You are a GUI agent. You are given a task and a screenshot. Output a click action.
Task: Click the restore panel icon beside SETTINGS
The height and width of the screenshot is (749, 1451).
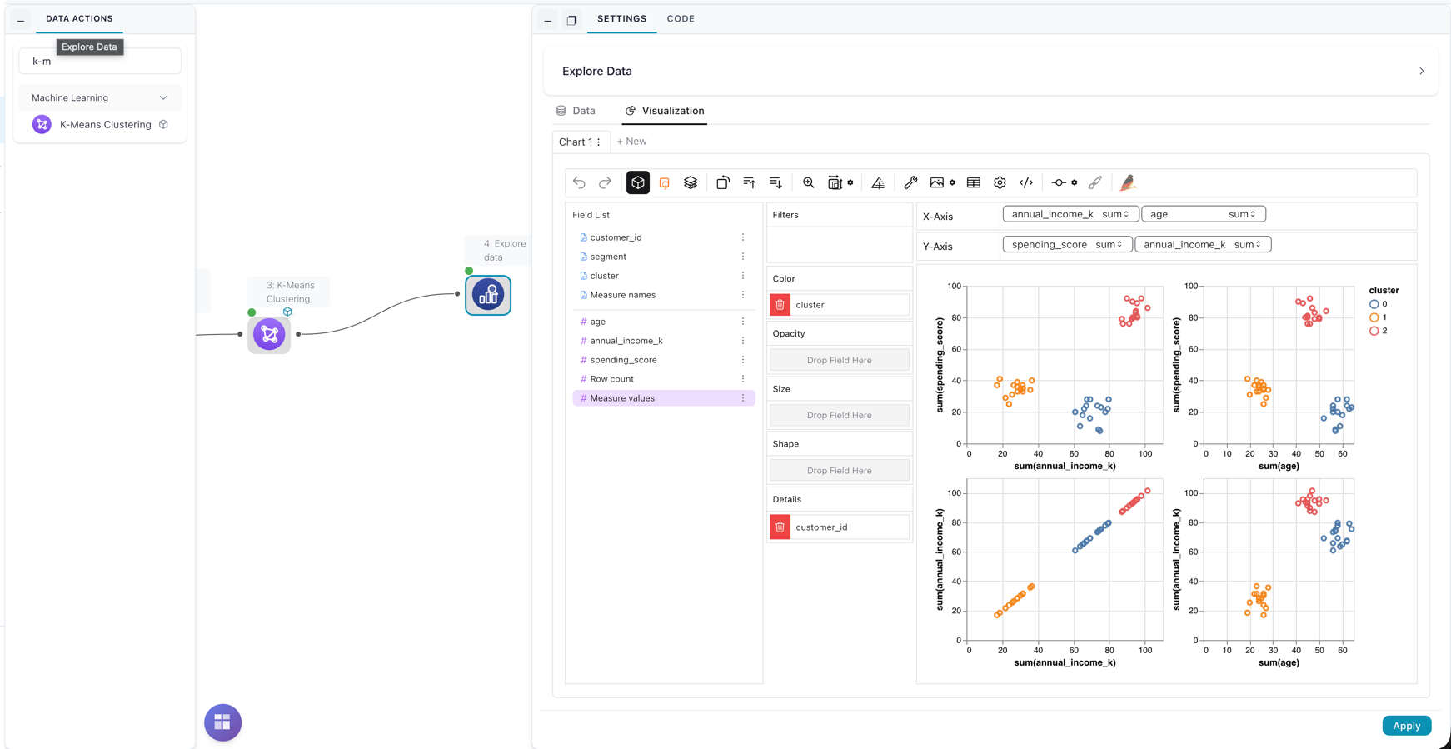(571, 20)
